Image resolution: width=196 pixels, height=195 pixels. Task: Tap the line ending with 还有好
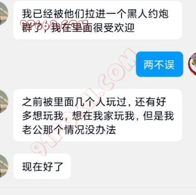(x=94, y=102)
